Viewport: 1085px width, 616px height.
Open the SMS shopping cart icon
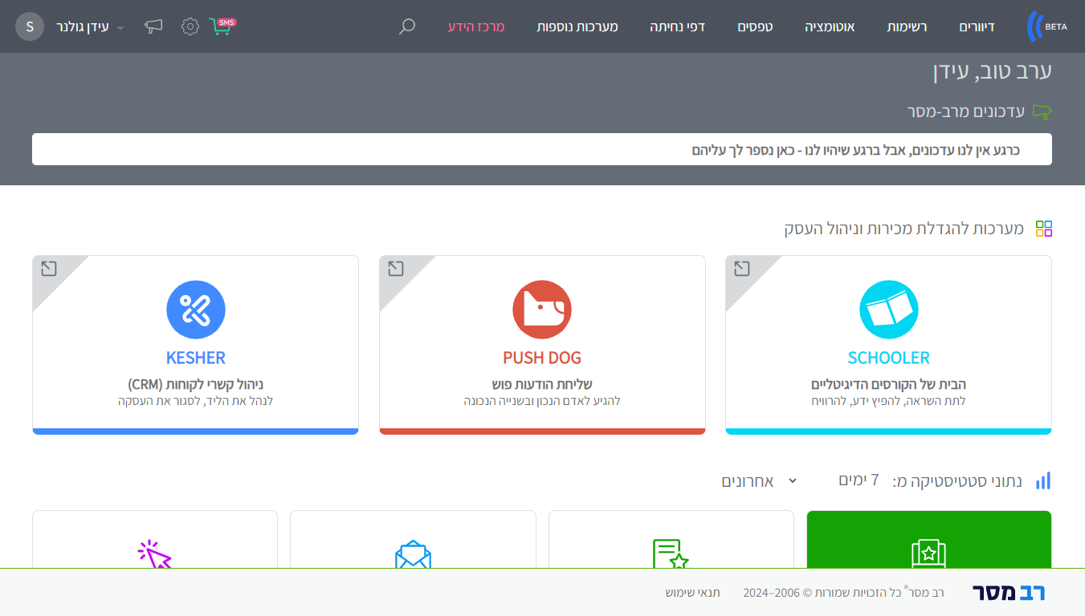[222, 26]
